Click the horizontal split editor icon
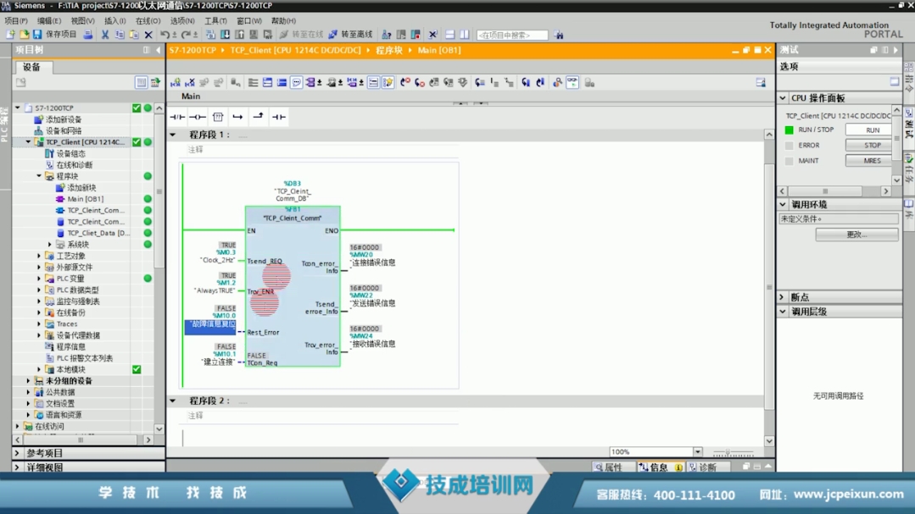This screenshot has height=514, width=915. point(450,35)
